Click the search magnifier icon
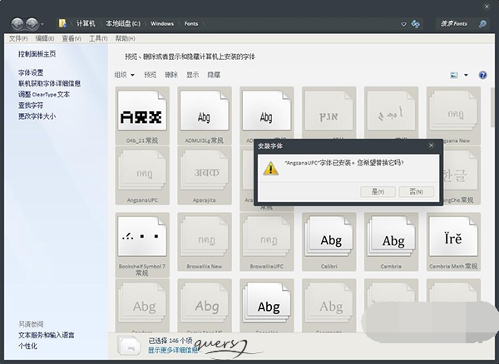 coord(482,24)
